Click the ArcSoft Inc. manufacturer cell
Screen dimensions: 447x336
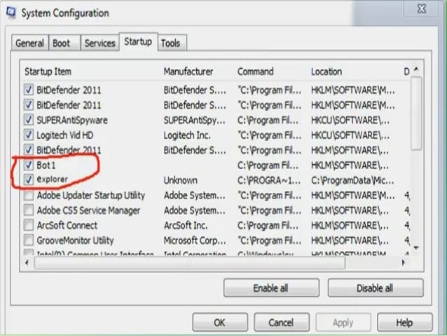[x=186, y=225]
